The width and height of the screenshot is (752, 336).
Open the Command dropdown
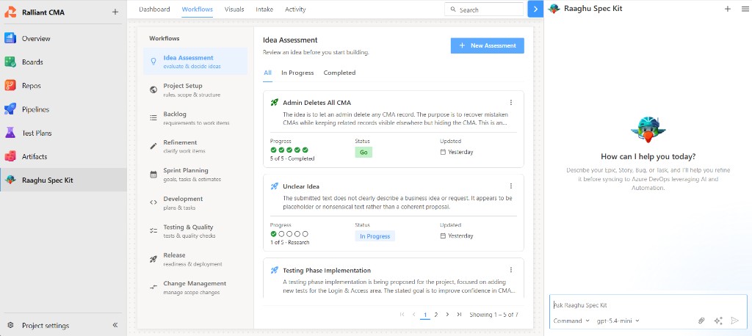(x=571, y=321)
